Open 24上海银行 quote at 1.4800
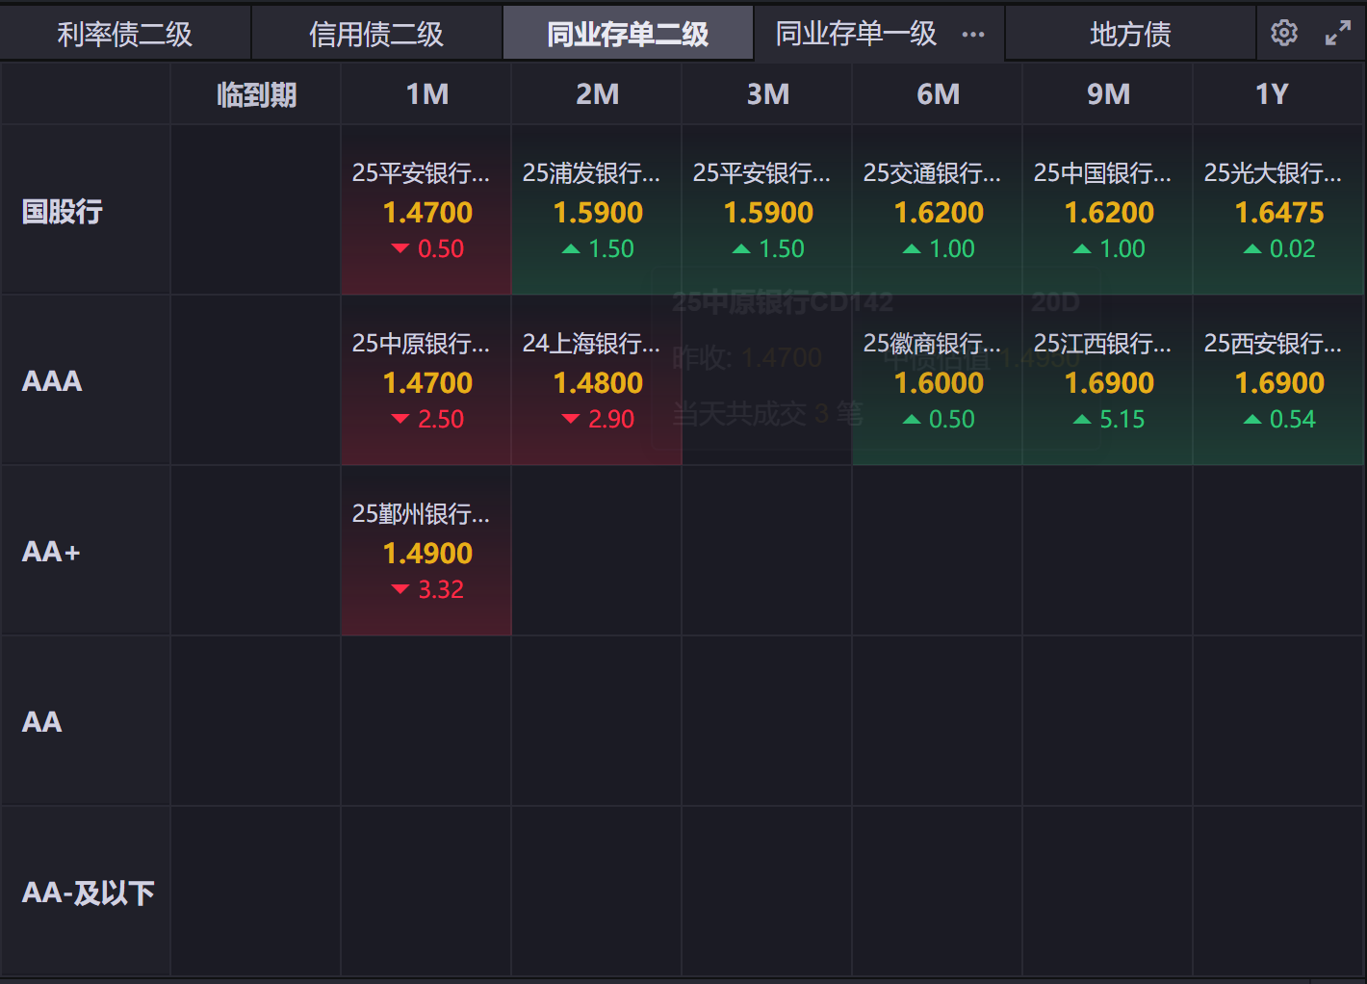1367x984 pixels. pos(597,381)
